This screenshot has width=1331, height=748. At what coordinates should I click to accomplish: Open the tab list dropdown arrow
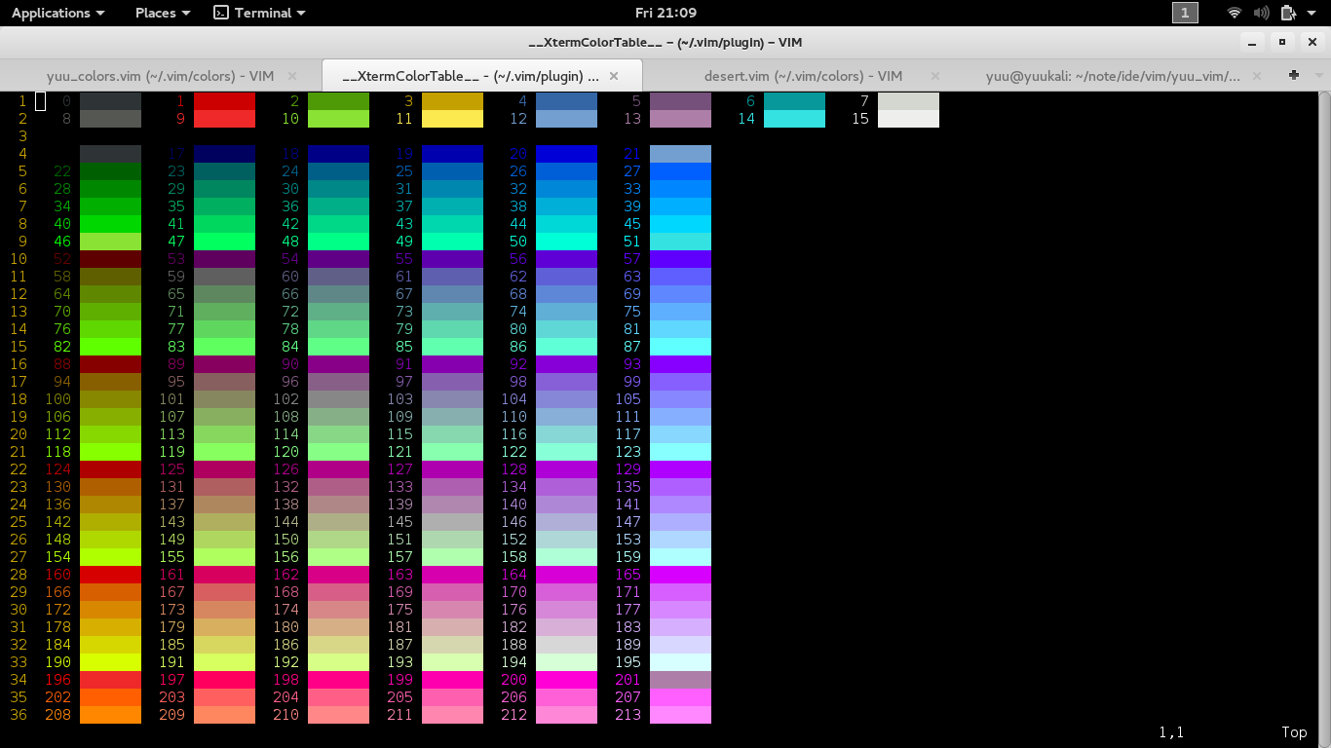tap(1318, 75)
